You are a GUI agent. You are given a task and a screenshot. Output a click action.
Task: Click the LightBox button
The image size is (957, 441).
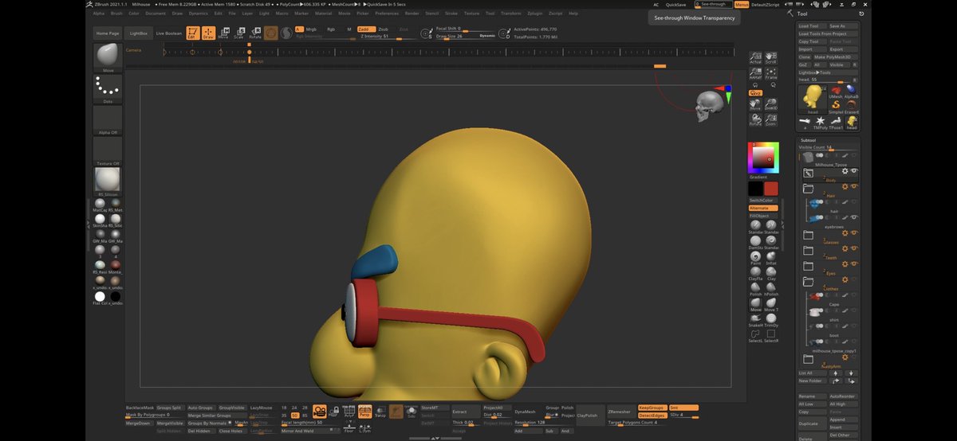tap(139, 33)
